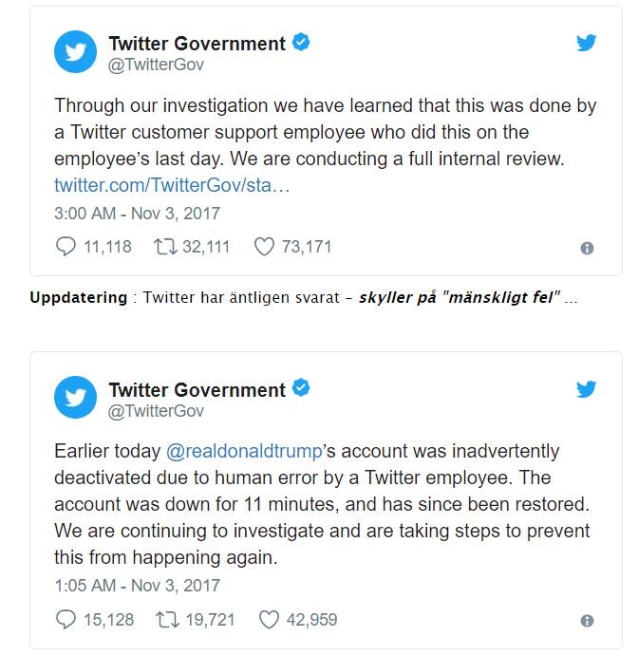Viewport: 638px width, 655px height.
Task: Retweet the tweet with 32,111 retweets
Action: pyautogui.click(x=167, y=247)
